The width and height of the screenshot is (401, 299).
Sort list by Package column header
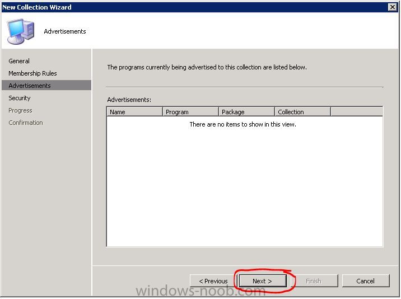tap(246, 112)
